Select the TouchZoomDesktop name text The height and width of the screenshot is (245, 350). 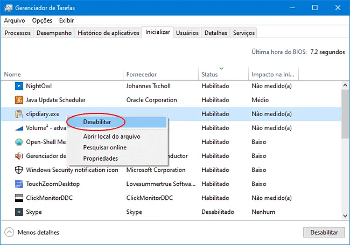[53, 184]
